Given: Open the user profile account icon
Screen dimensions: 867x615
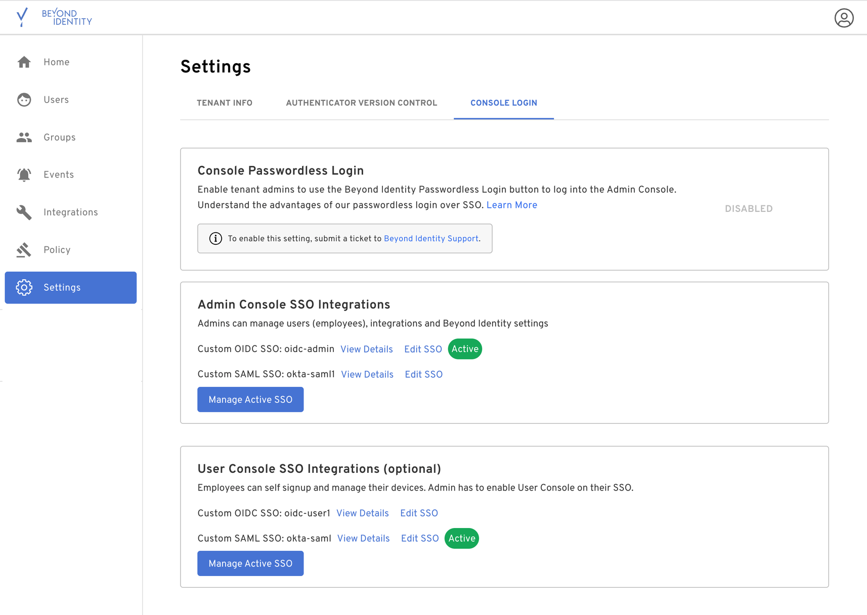Looking at the screenshot, I should pos(844,18).
